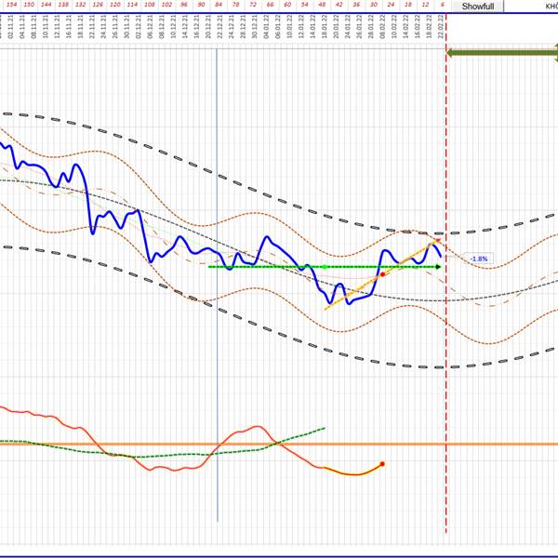Click the thin blue vertical marker line
558x558 pixels.
217,285
